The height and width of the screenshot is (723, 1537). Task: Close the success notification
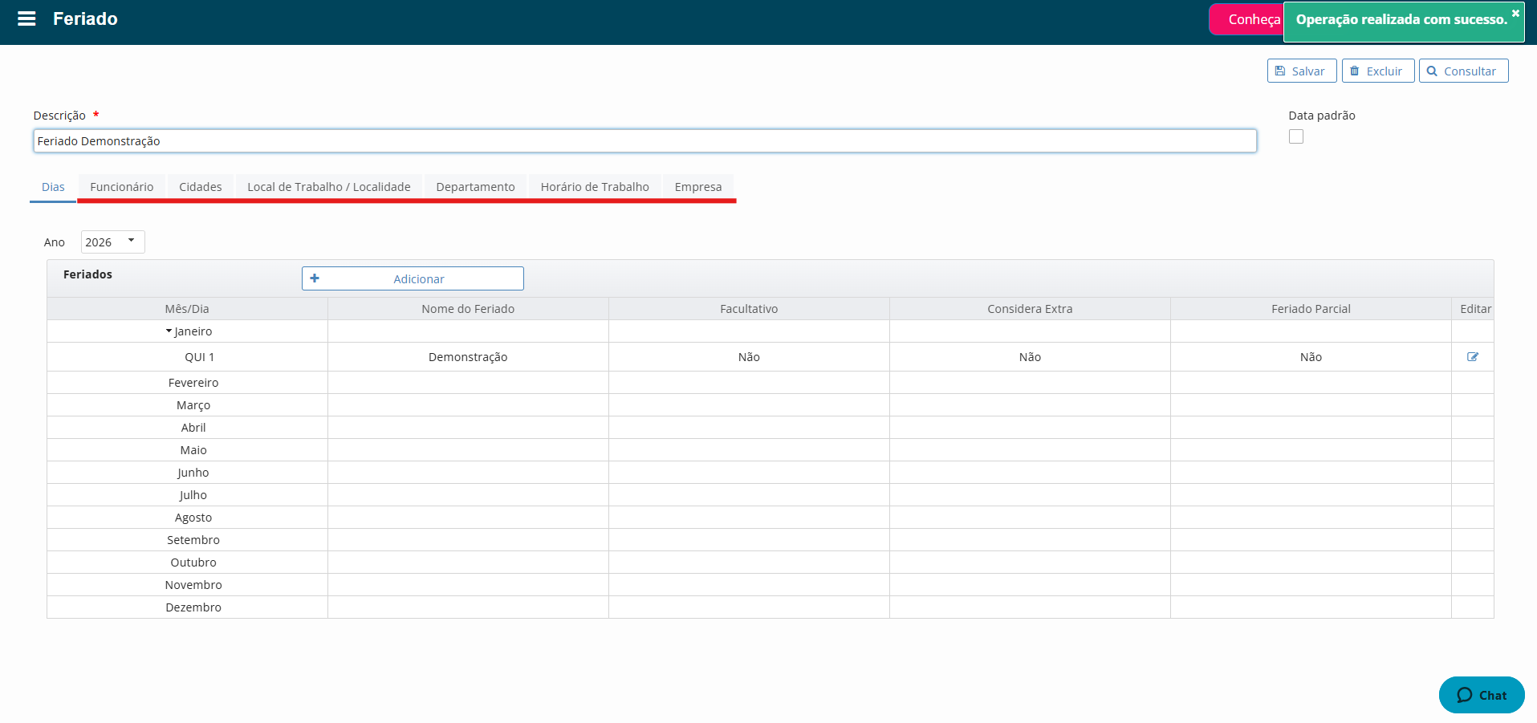[x=1515, y=13]
